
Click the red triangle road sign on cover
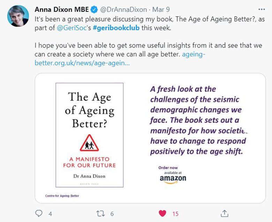pos(89,143)
